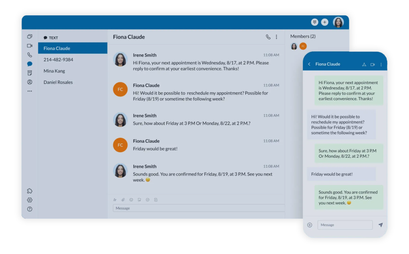Call Fiona Claude using header phone icon
This screenshot has height=254, width=409.
[x=268, y=37]
